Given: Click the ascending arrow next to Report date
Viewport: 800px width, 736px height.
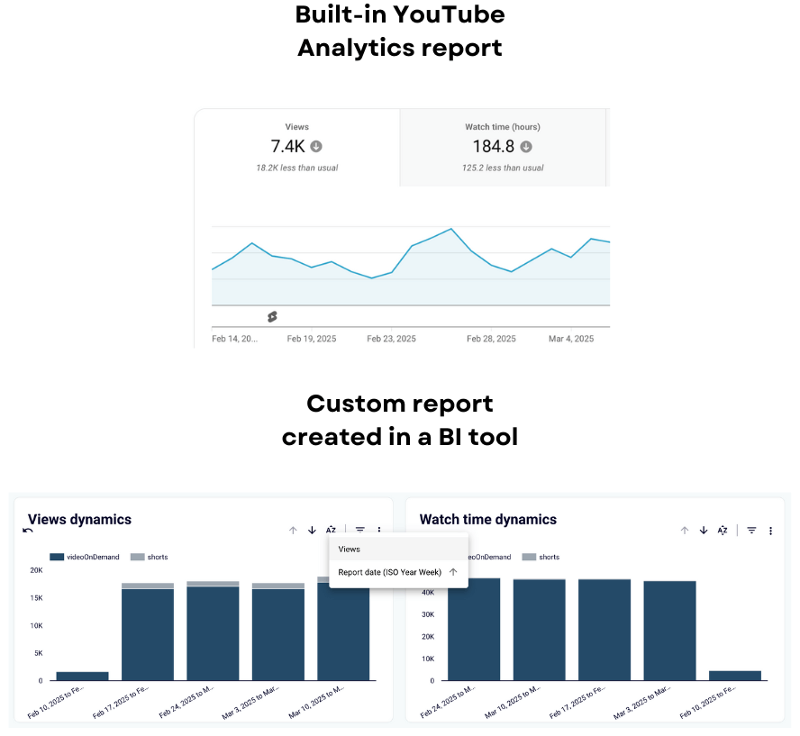Looking at the screenshot, I should (453, 572).
